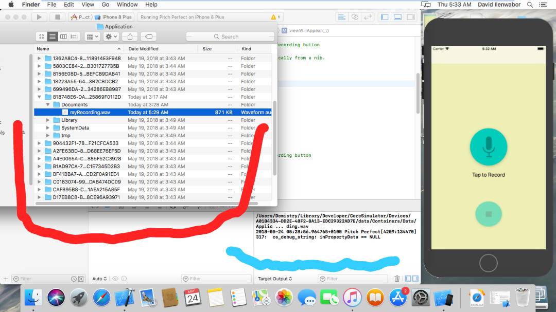Open iTunes from the Dock

352,297
